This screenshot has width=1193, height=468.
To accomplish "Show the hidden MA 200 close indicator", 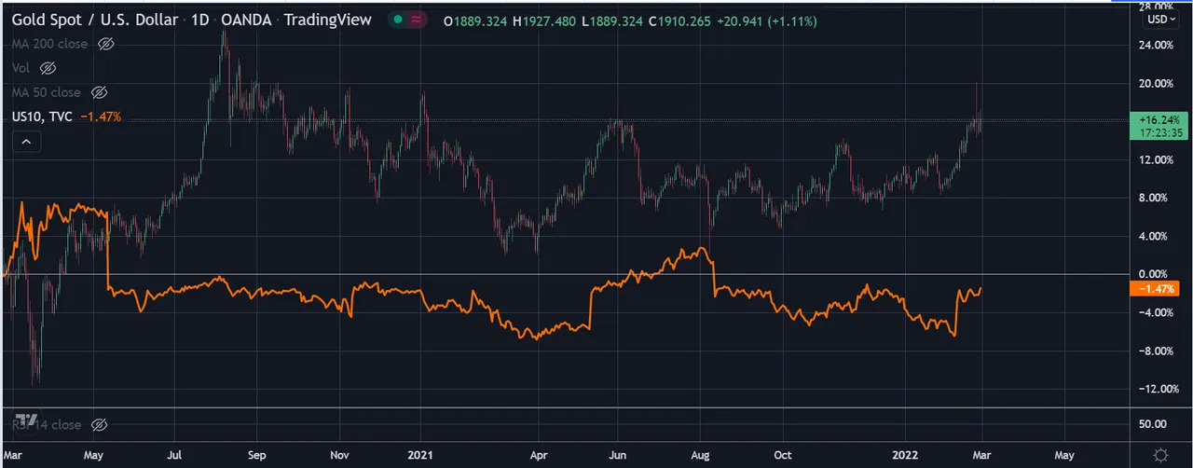I will [x=105, y=44].
